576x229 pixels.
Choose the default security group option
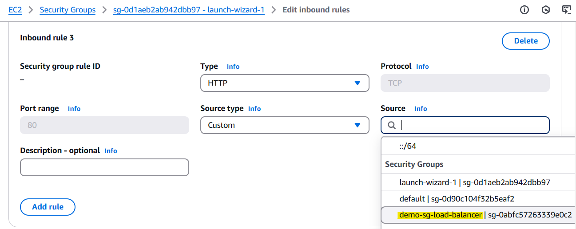tap(457, 198)
